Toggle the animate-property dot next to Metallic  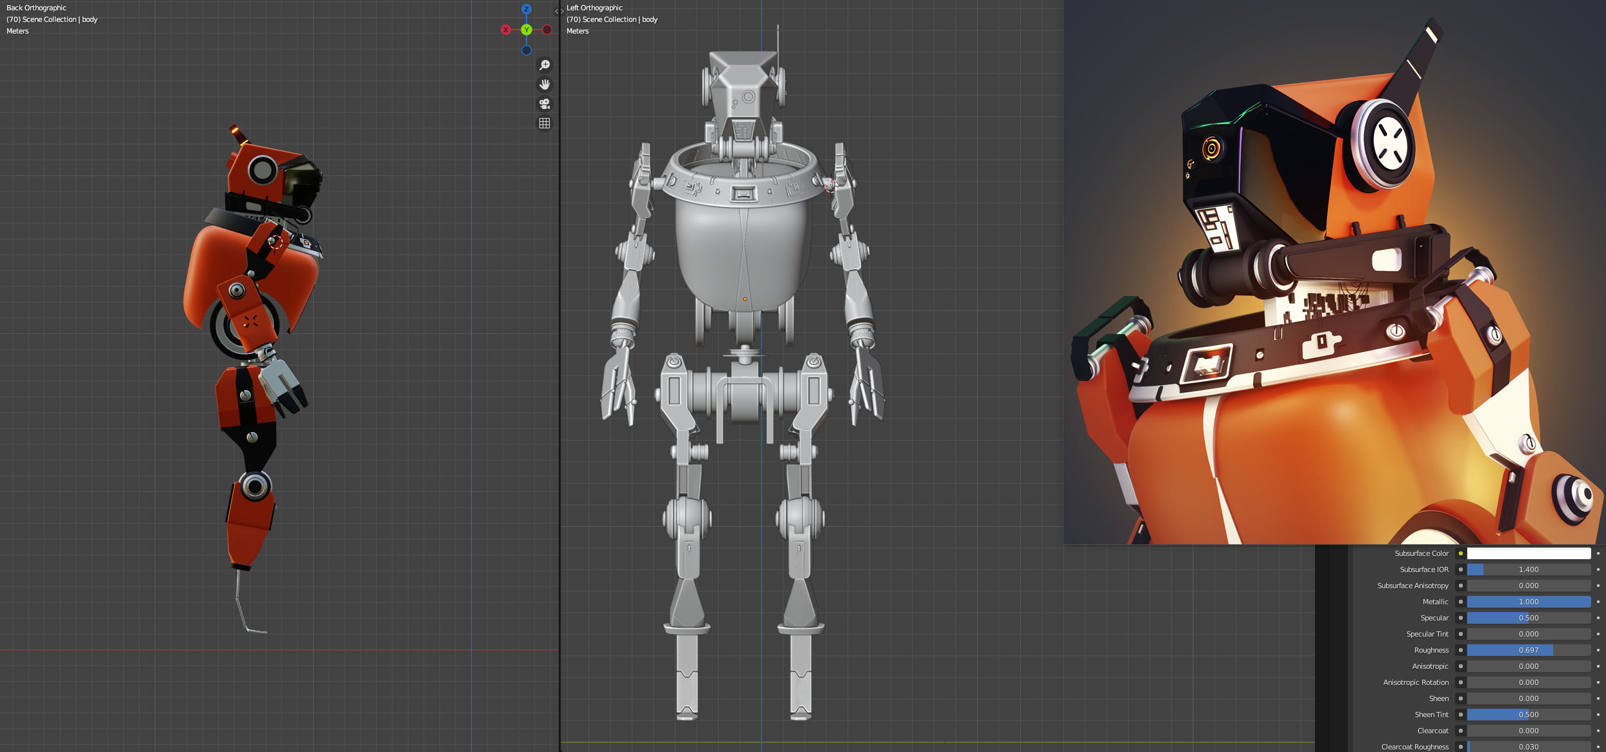pyautogui.click(x=1598, y=602)
